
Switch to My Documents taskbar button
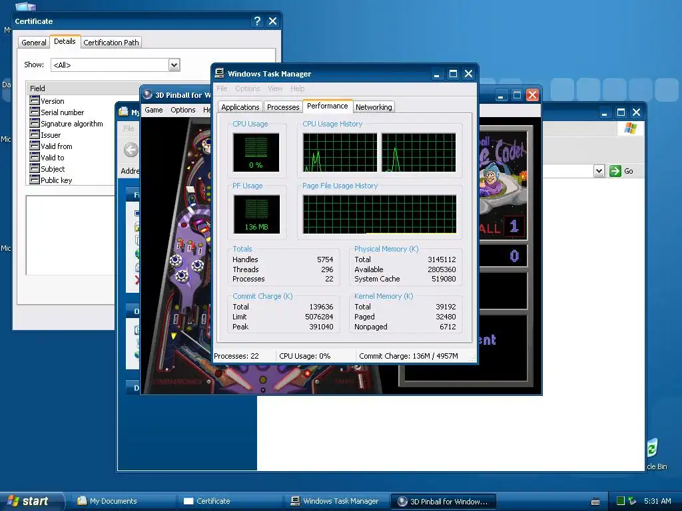pyautogui.click(x=124, y=501)
